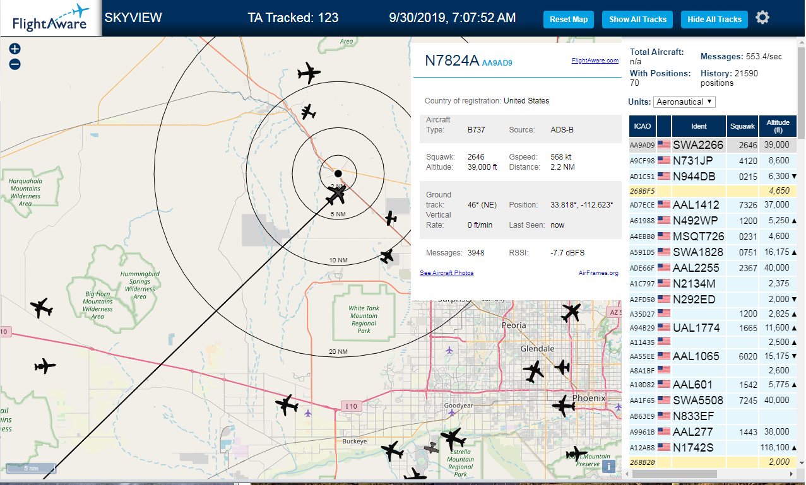The height and width of the screenshot is (485, 806).
Task: Select aircraft icon left of the I 10 shield
Action: tap(287, 404)
